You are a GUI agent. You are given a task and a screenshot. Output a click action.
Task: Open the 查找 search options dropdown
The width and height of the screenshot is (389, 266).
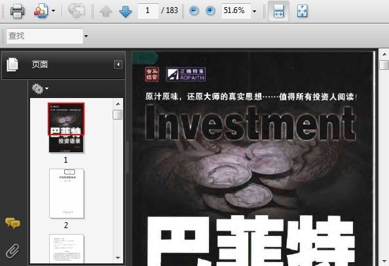click(86, 36)
